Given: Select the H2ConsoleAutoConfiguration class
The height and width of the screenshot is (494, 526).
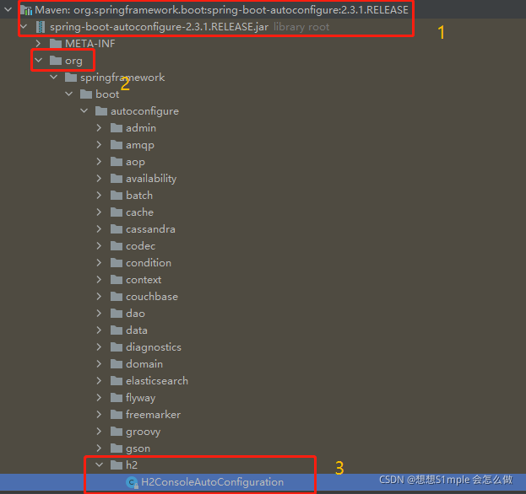Looking at the screenshot, I should pos(213,482).
